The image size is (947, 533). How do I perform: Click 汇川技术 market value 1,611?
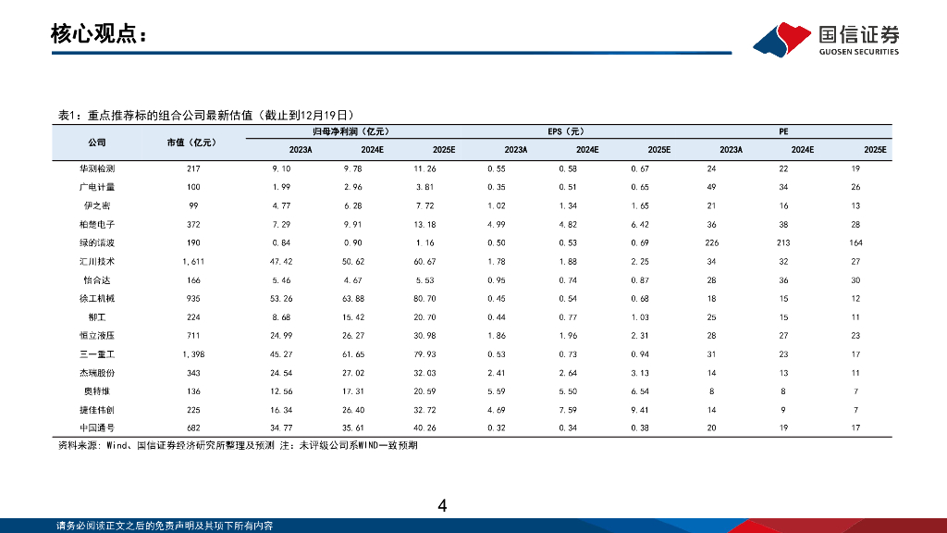click(x=193, y=262)
